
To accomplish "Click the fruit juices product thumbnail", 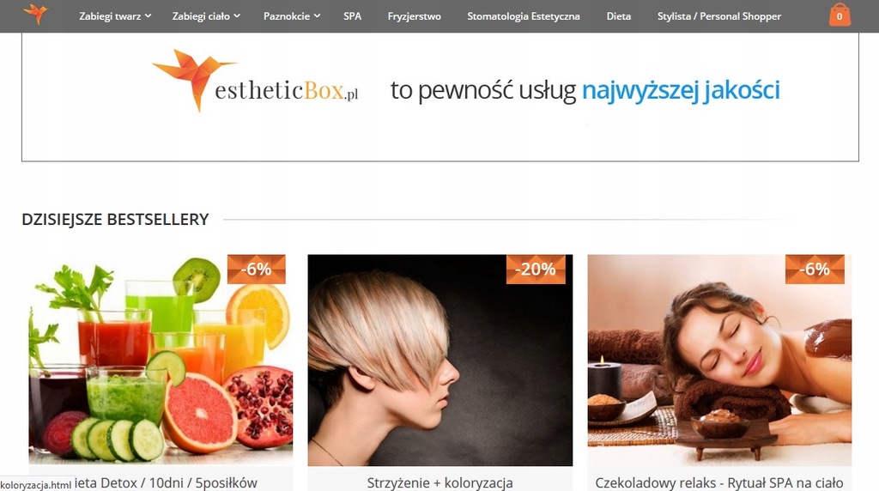I will tap(161, 360).
